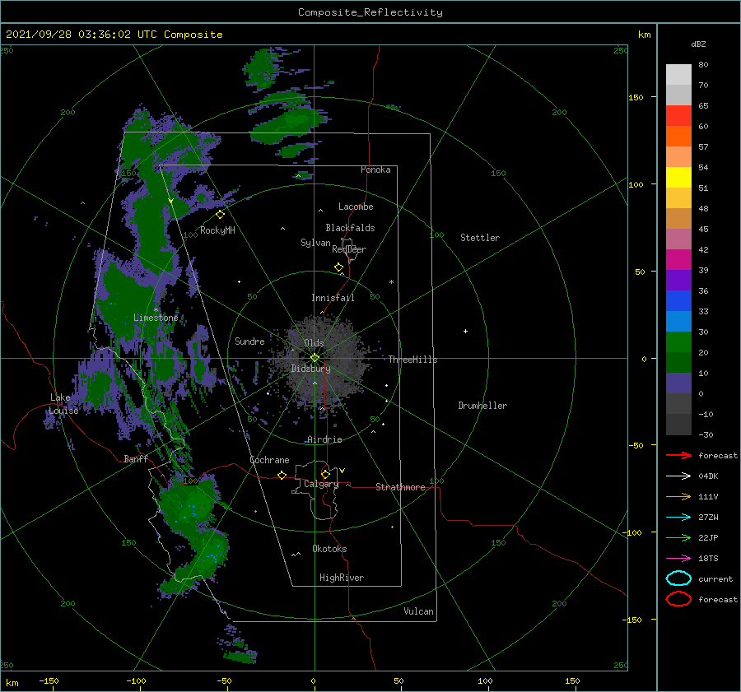Select the Blackfalds label

(350, 228)
